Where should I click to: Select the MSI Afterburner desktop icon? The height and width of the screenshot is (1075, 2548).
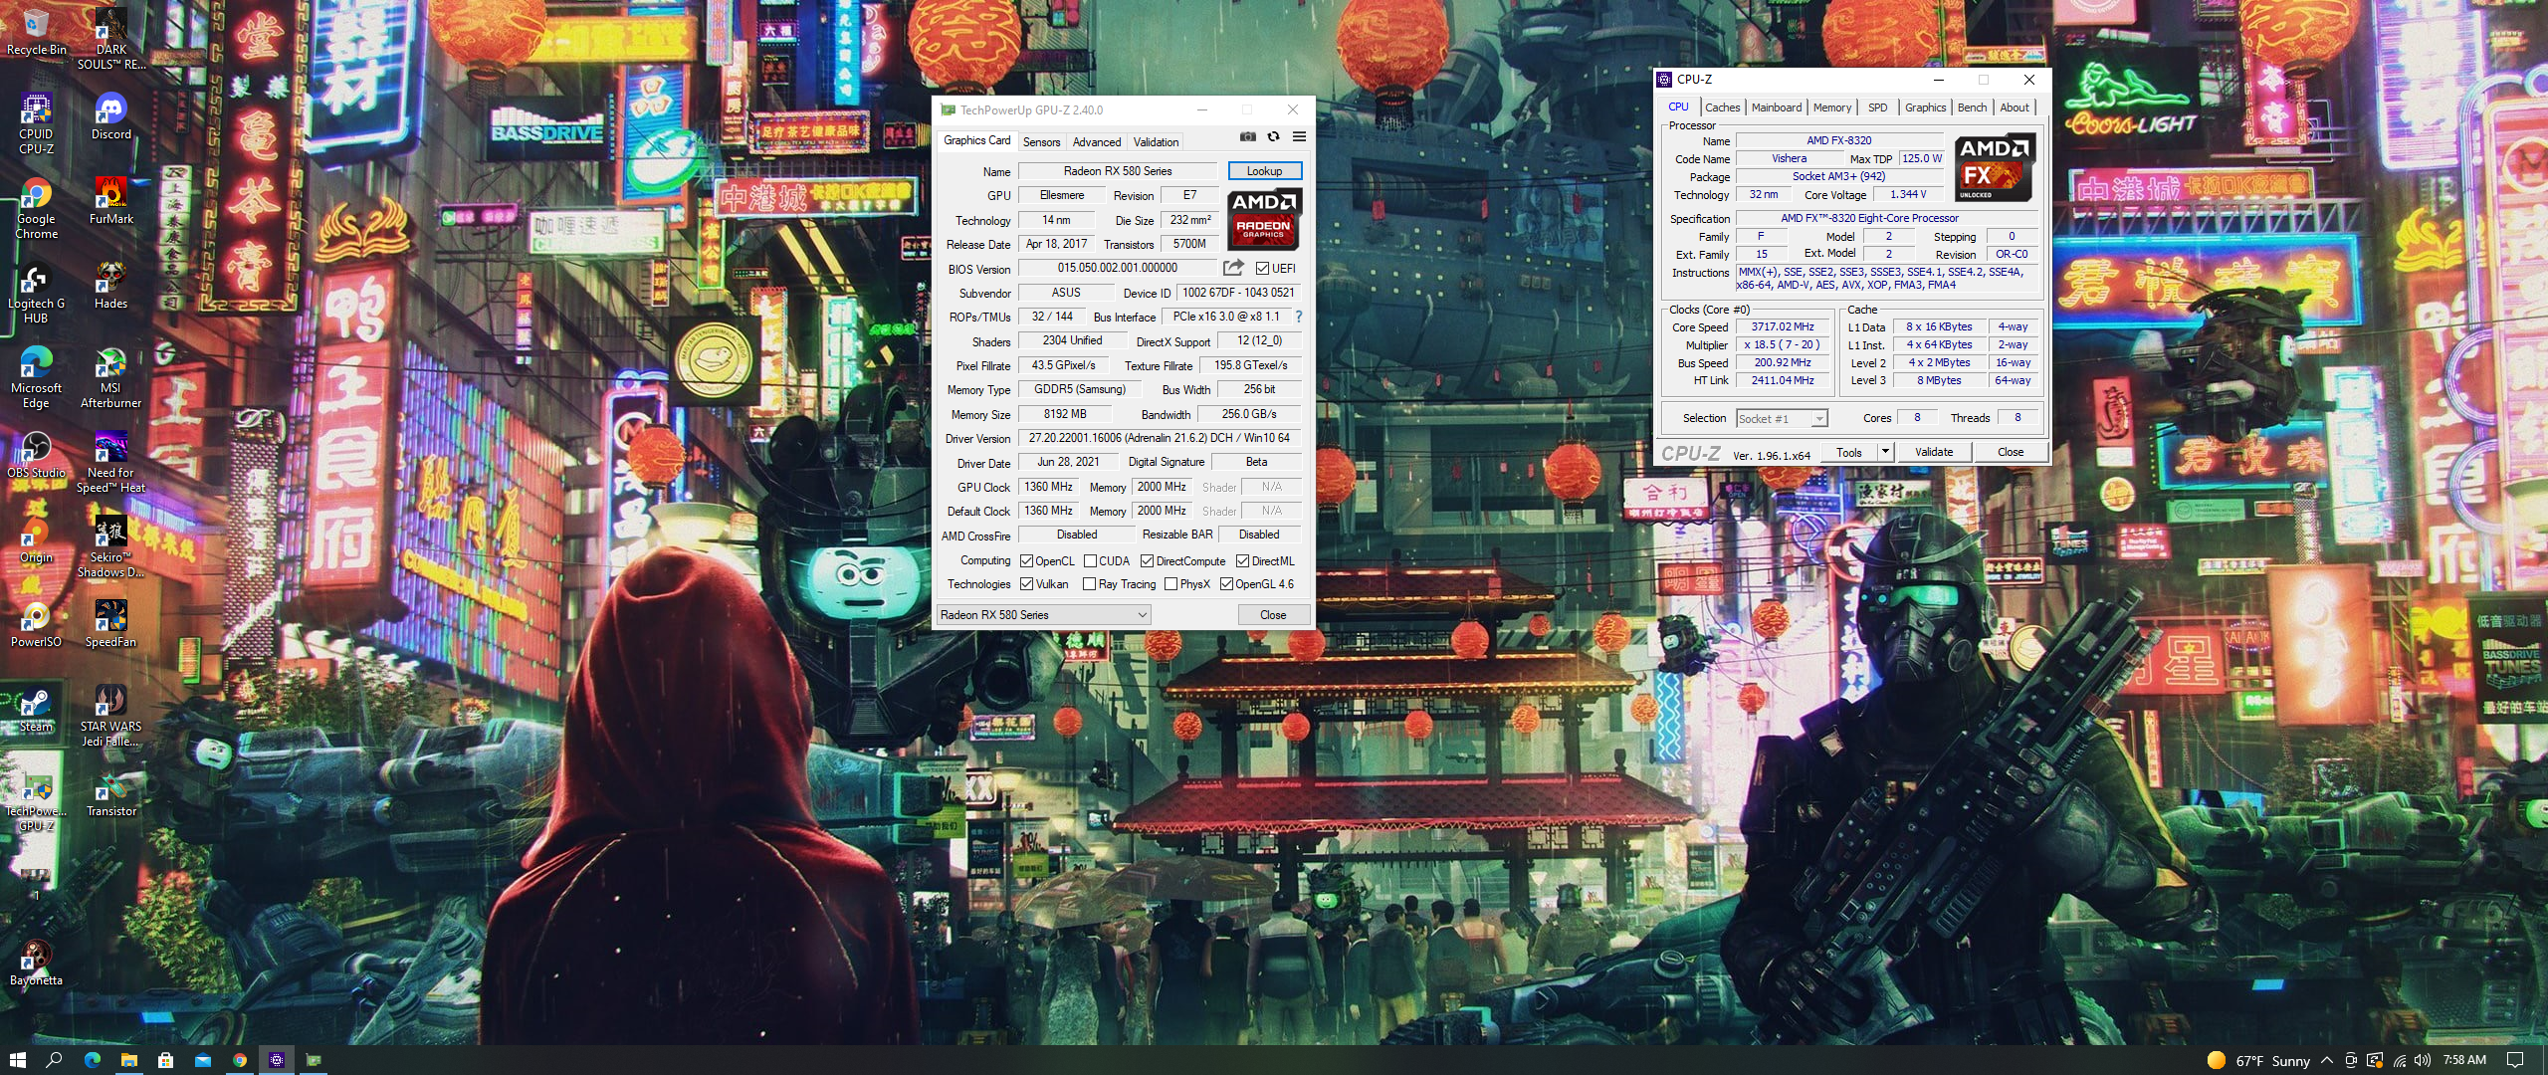coord(111,378)
